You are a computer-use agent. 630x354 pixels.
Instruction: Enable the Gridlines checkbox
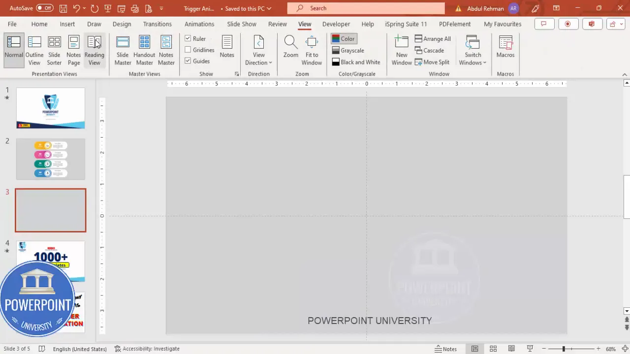tap(188, 50)
